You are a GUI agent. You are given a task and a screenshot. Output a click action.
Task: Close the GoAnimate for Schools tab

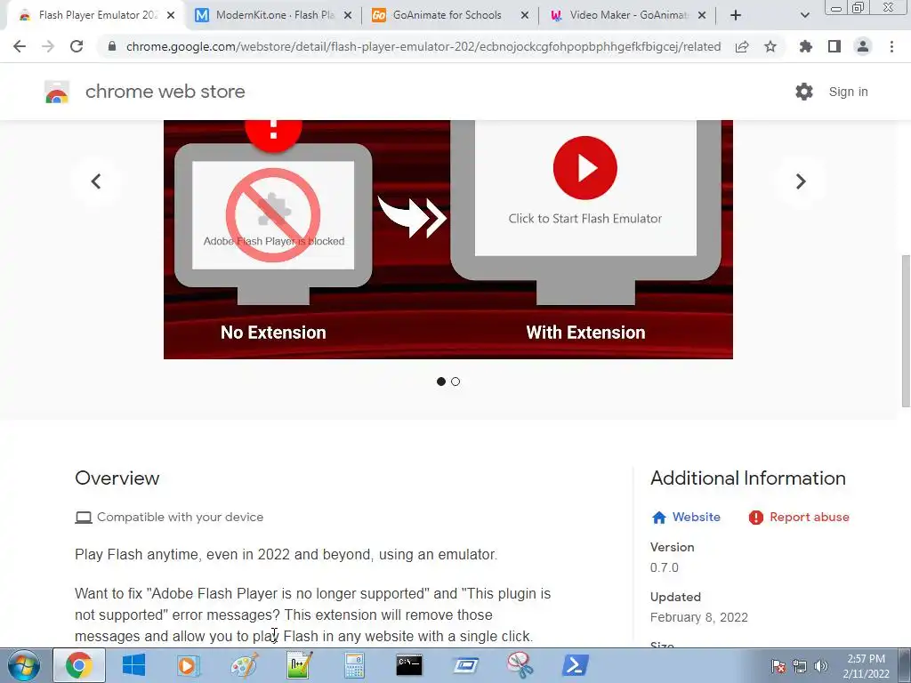pos(525,15)
